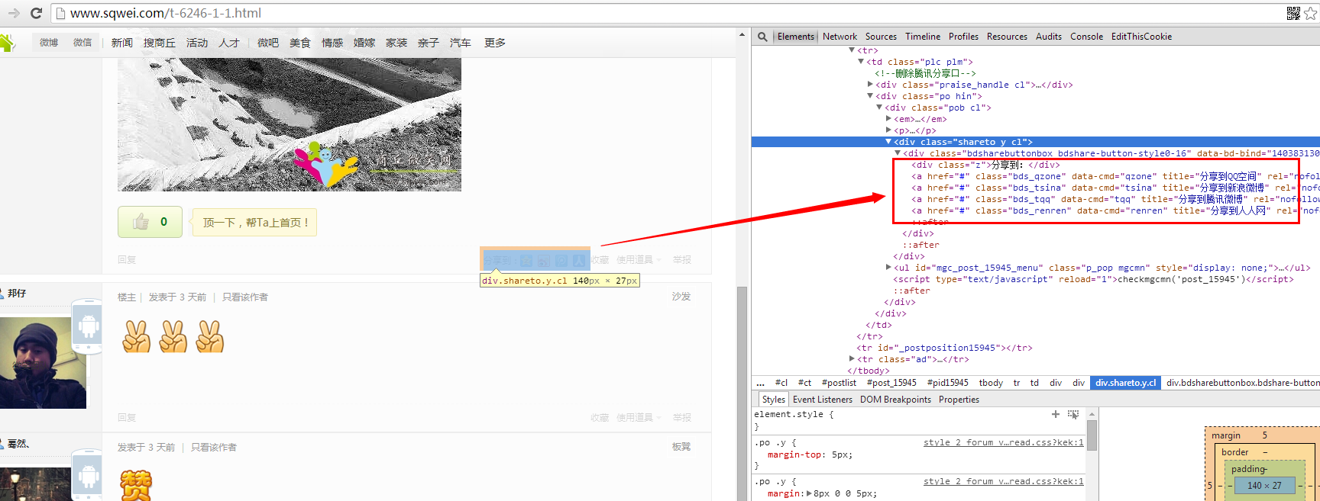Click the Android phone icon beside 蓦然's avatar
The height and width of the screenshot is (501, 1320).
click(88, 476)
